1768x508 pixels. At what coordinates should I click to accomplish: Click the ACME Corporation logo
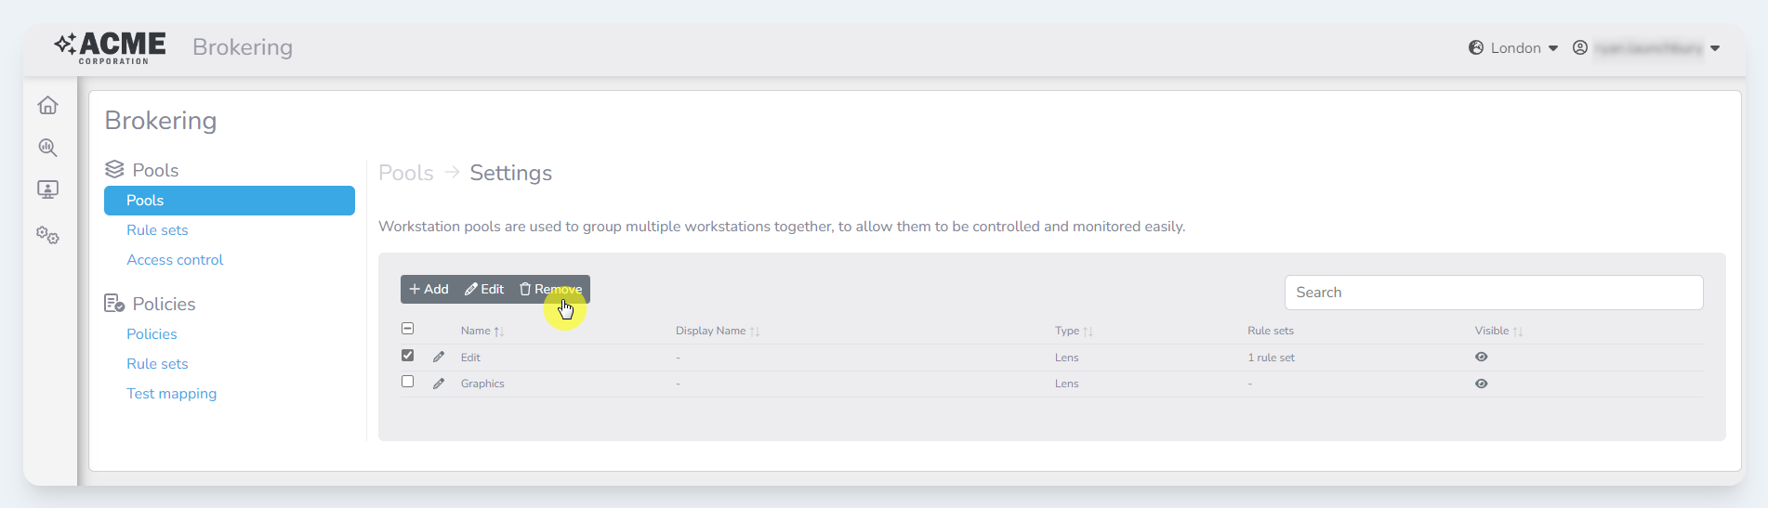coord(111,47)
